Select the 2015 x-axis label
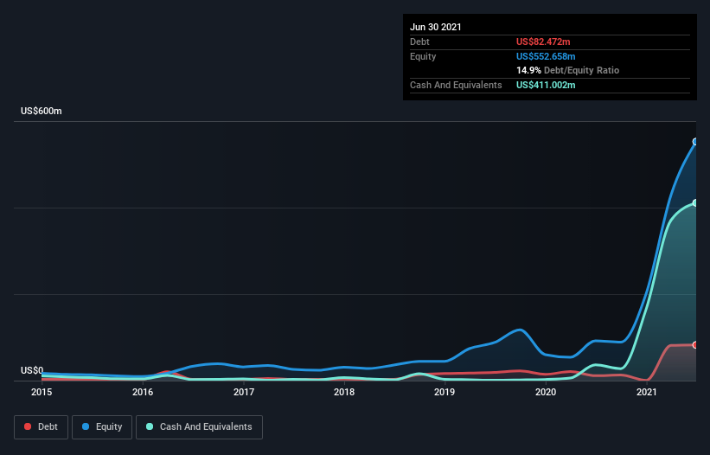This screenshot has width=710, height=455. pyautogui.click(x=42, y=392)
